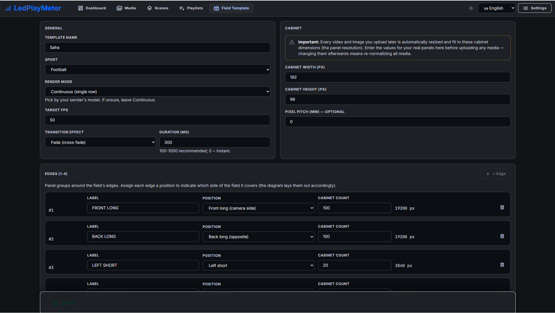Image resolution: width=555 pixels, height=313 pixels.
Task: Toggle the light/dark theme sun icon
Action: coord(471,8)
